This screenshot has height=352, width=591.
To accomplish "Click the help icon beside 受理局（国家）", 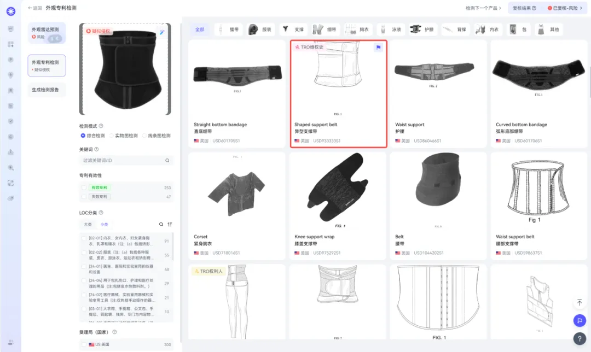I will [x=114, y=332].
